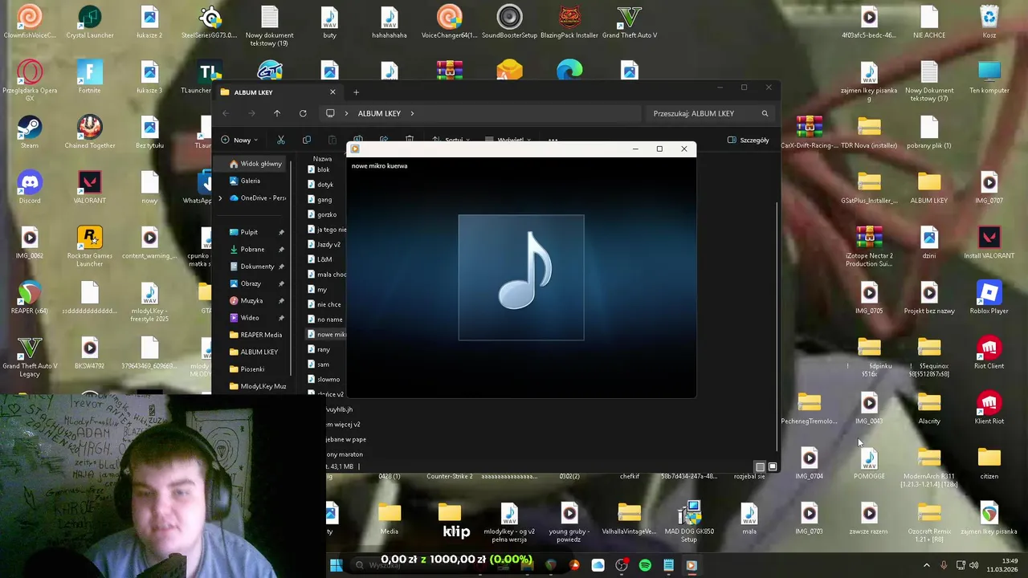Viewport: 1028px width, 578px height.
Task: Click the chevron before ALBUM LKEY breadcrumb
Action: point(347,113)
